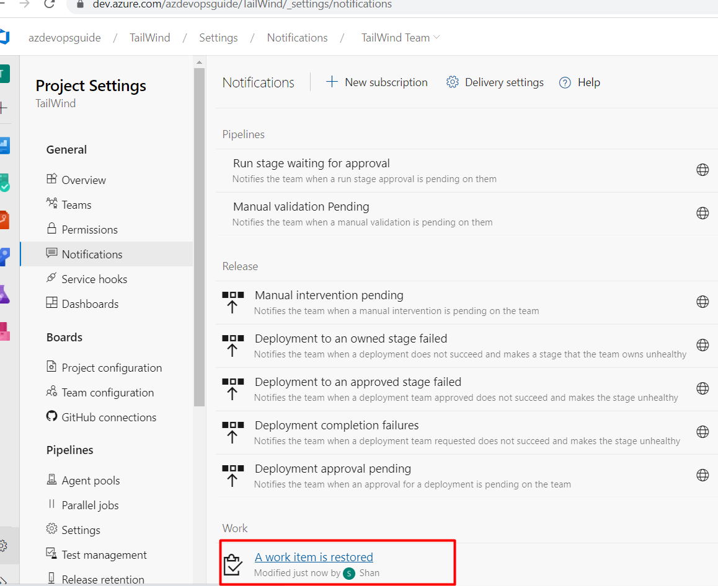The image size is (718, 586).
Task: Open Pipelines rocket icon in left rail
Action: click(4, 256)
